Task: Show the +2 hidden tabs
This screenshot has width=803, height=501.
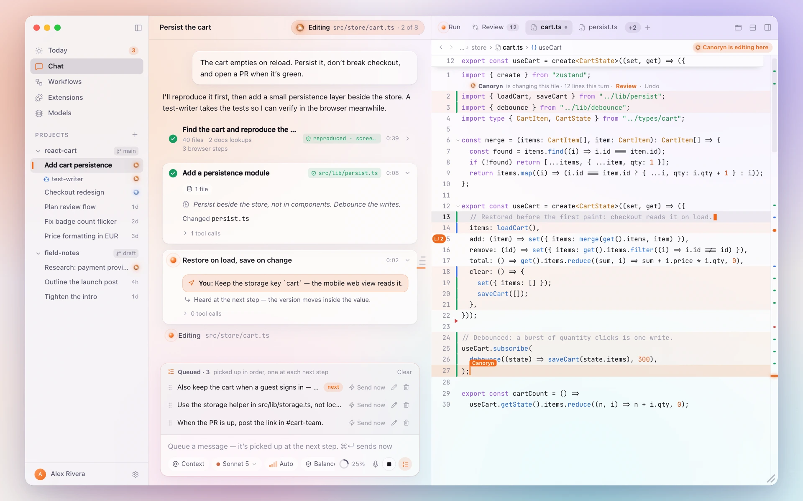Action: 632,28
